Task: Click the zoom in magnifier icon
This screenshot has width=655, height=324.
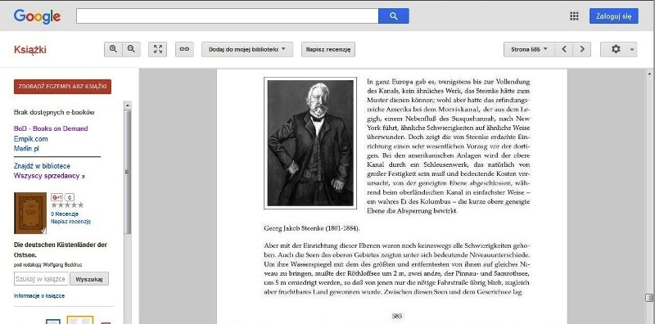Action: coord(113,49)
